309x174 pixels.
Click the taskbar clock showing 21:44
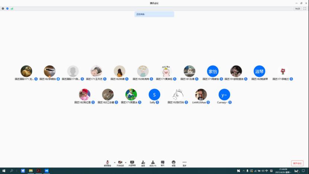point(283,171)
